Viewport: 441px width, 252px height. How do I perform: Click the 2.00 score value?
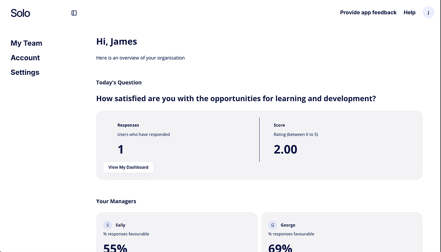coord(285,149)
